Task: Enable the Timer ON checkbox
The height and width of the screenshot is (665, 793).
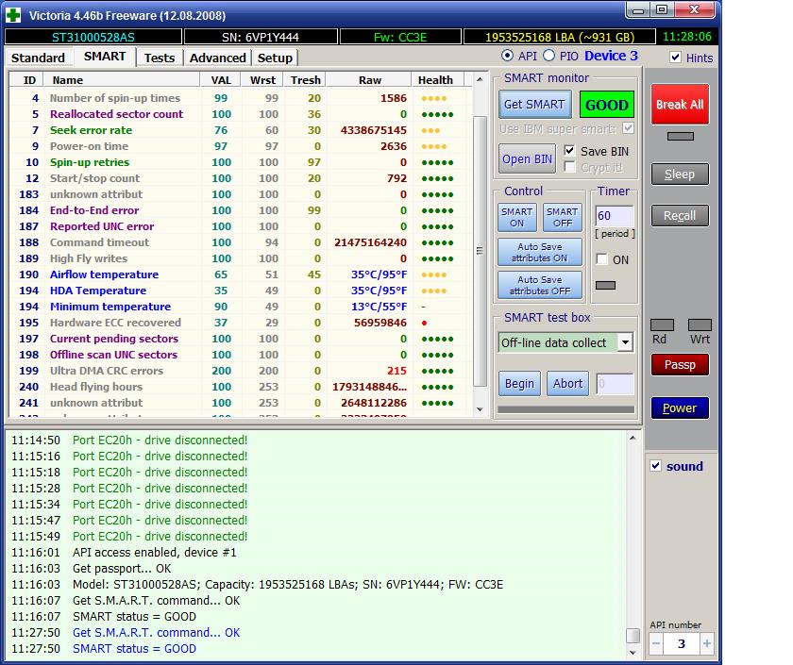Action: click(x=602, y=259)
